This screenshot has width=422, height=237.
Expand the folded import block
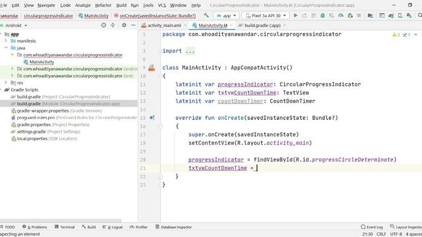tap(160, 51)
